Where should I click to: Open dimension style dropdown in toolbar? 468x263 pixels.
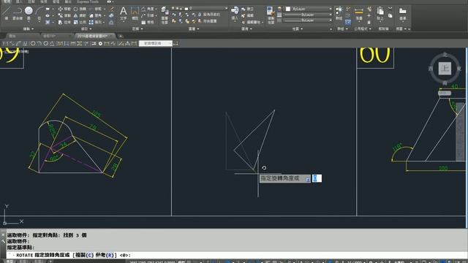click(x=156, y=44)
